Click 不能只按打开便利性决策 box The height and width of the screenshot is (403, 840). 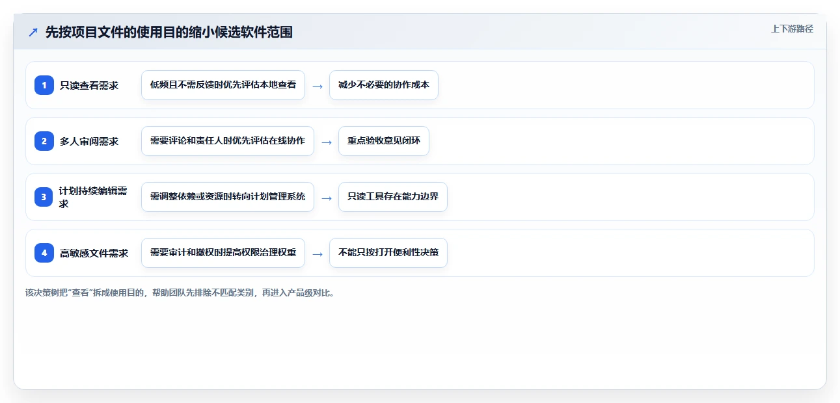pos(388,253)
